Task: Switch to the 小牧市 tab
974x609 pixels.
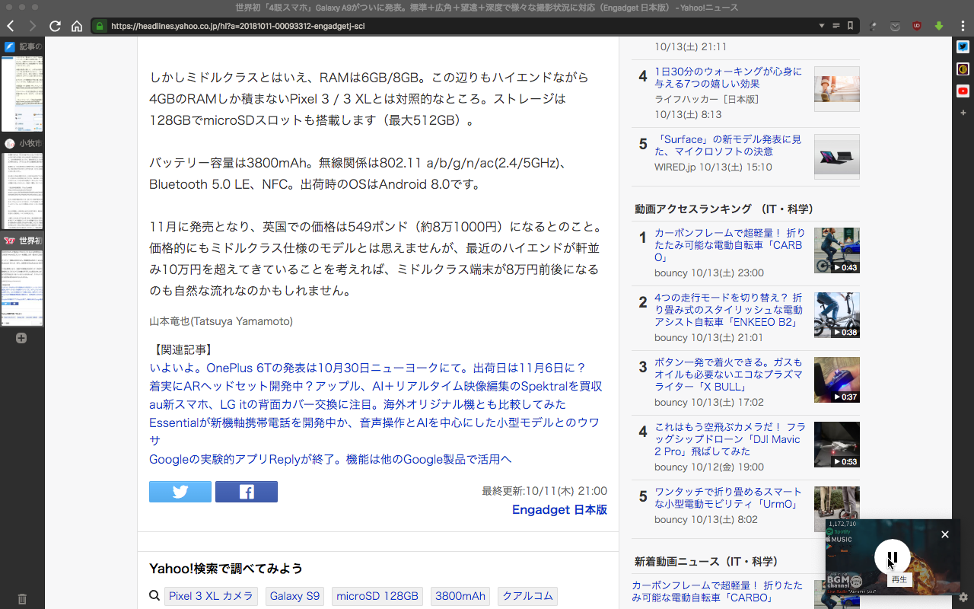Action: click(22, 183)
